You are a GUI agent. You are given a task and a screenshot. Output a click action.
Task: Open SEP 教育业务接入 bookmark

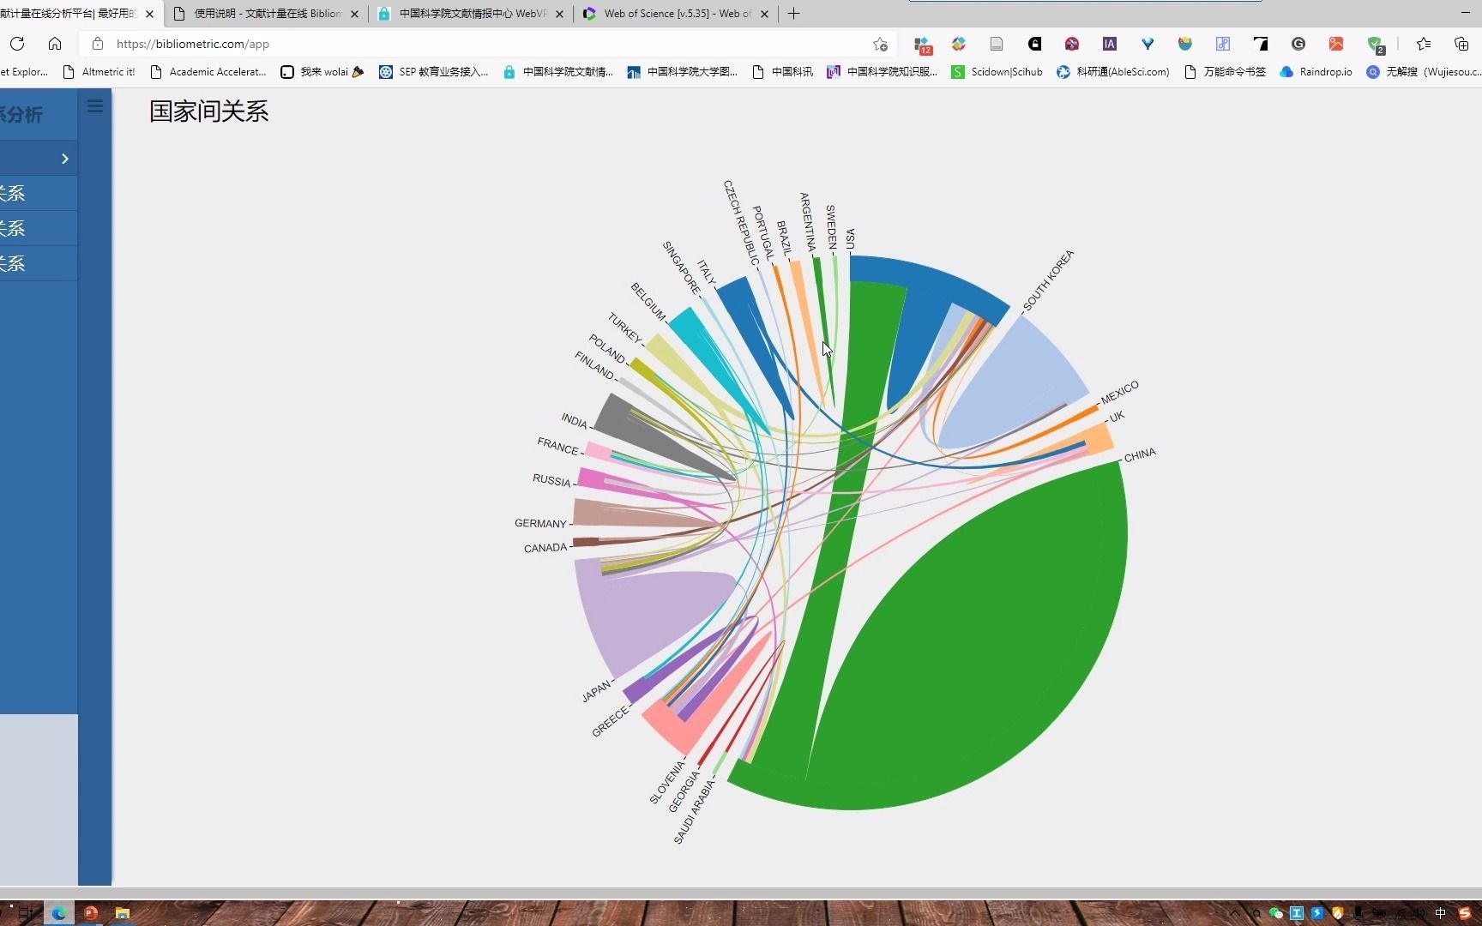433,72
